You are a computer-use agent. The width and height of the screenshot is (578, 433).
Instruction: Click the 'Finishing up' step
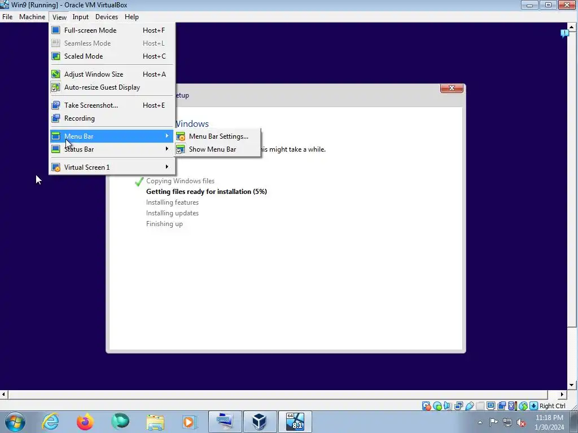(164, 224)
